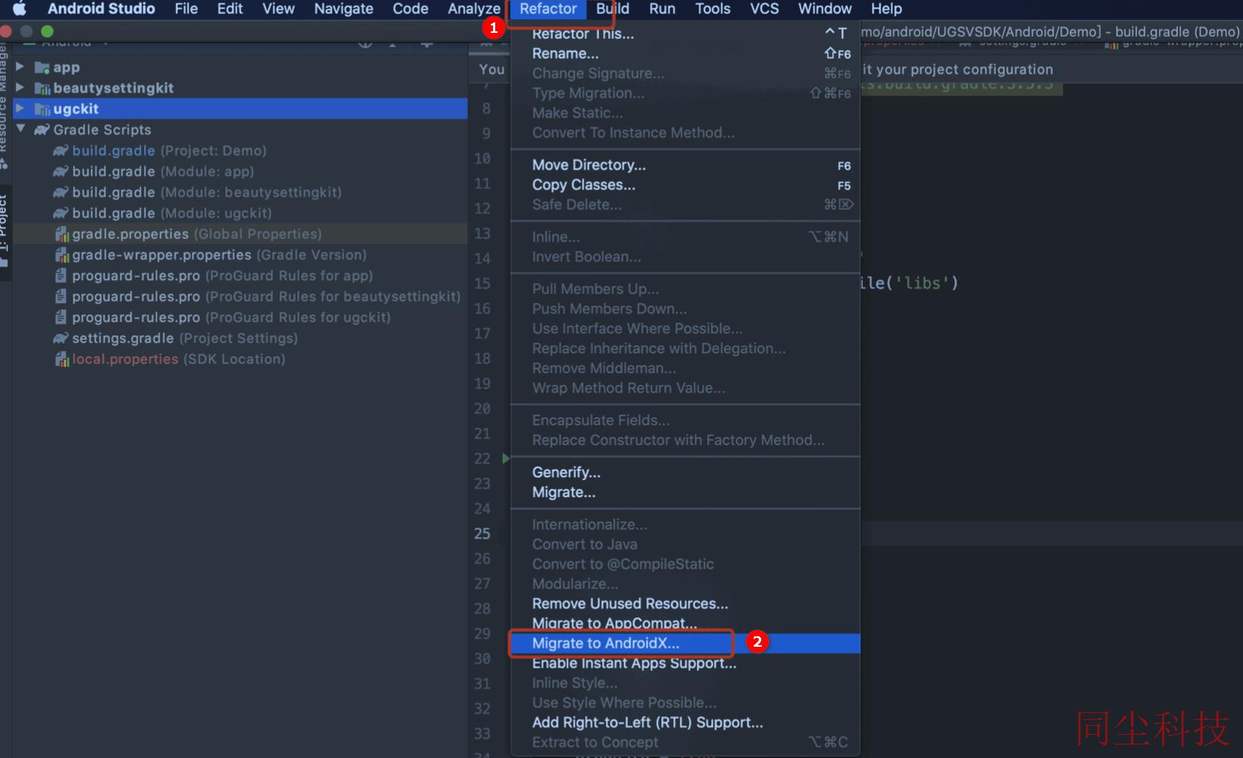This screenshot has height=758, width=1243.
Task: Open settings.gradle (Project Settings)
Action: coord(185,339)
